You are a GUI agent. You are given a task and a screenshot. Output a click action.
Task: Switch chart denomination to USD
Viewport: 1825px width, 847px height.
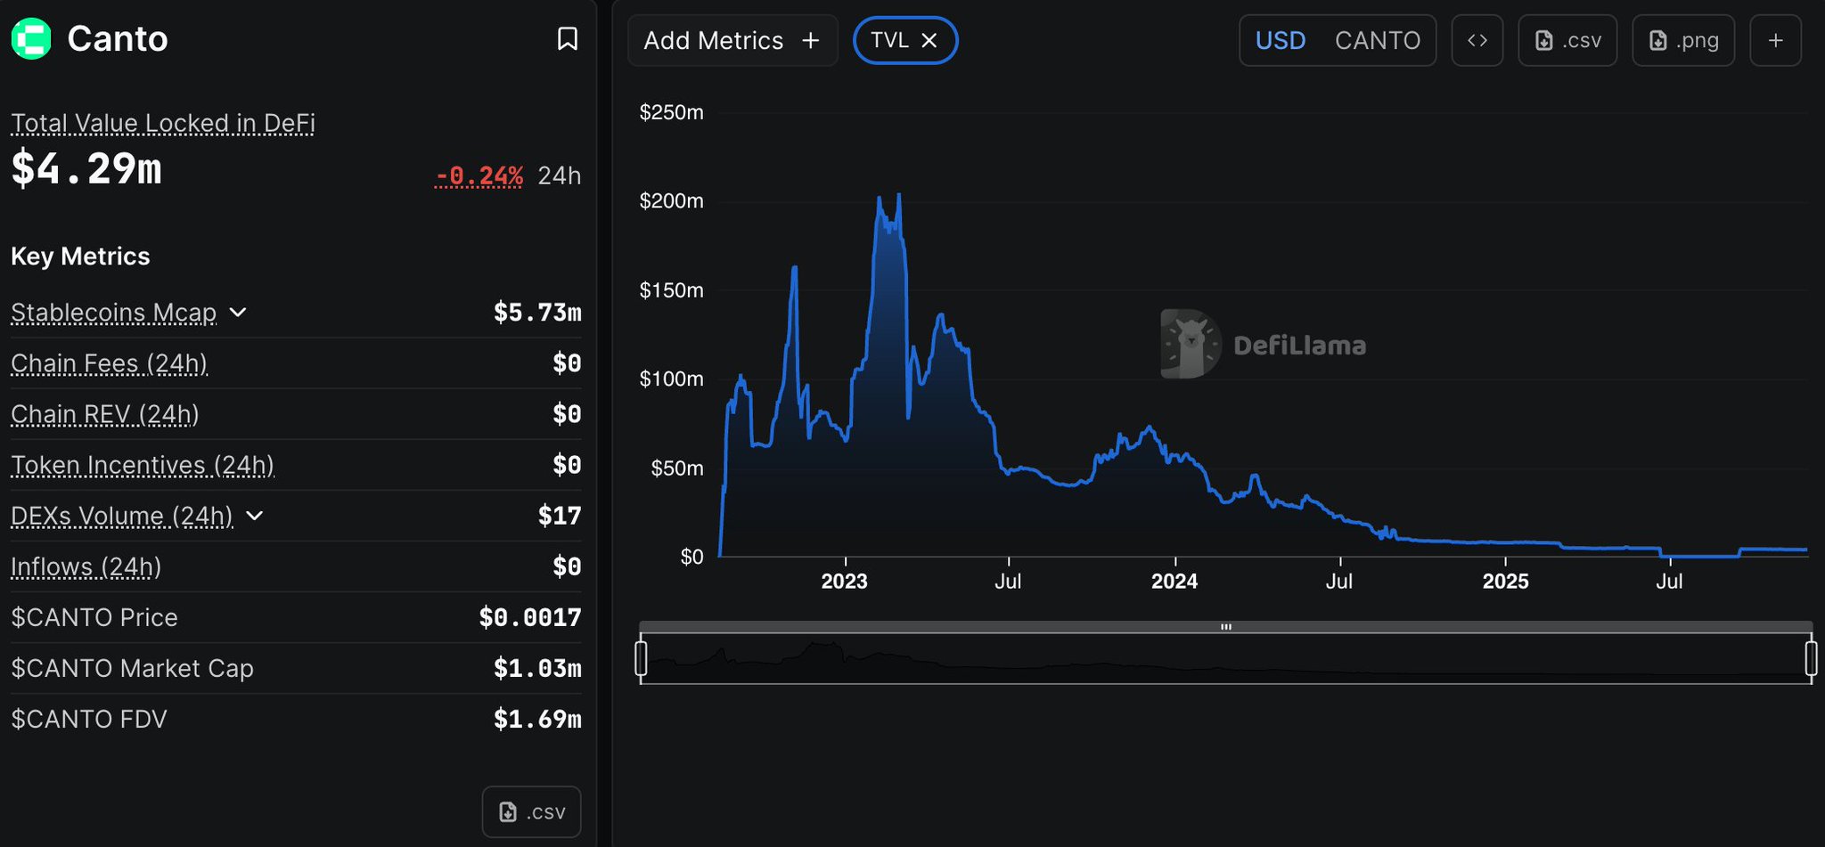(x=1280, y=41)
